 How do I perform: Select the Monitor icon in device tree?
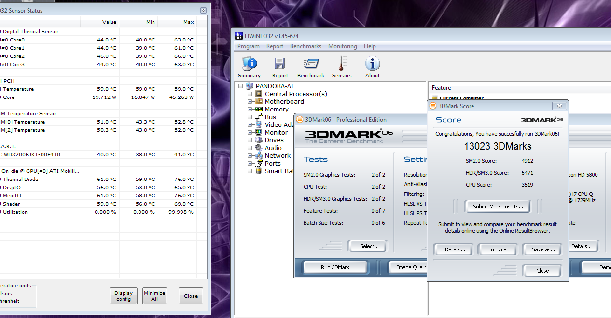click(259, 132)
